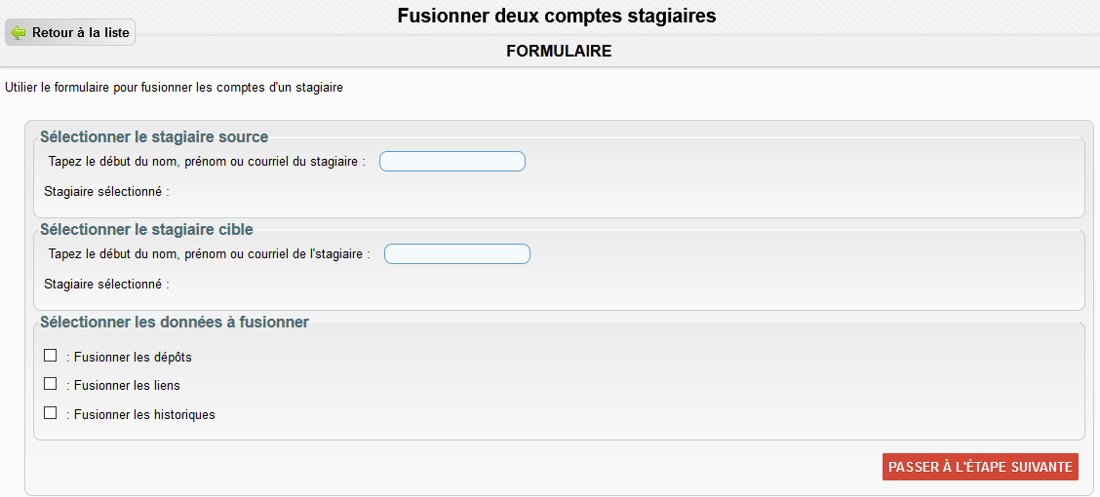
Task: Click the 'Fusionner les dépôts' label text
Action: click(x=133, y=358)
